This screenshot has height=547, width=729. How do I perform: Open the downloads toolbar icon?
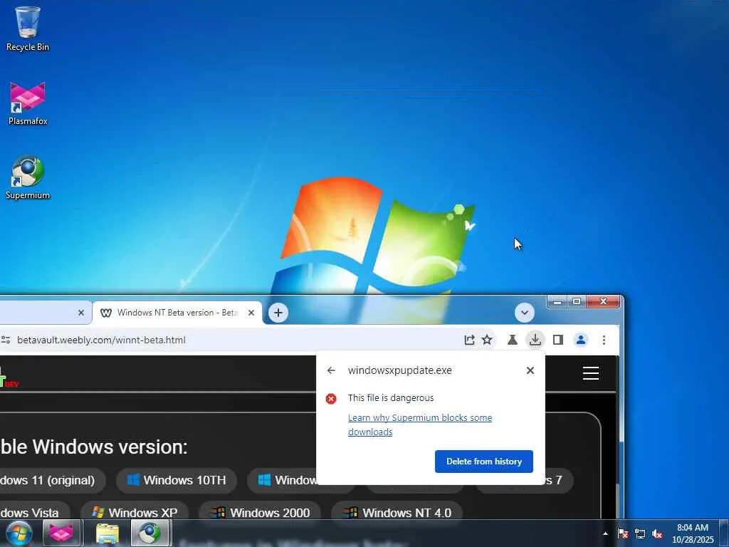pos(535,340)
